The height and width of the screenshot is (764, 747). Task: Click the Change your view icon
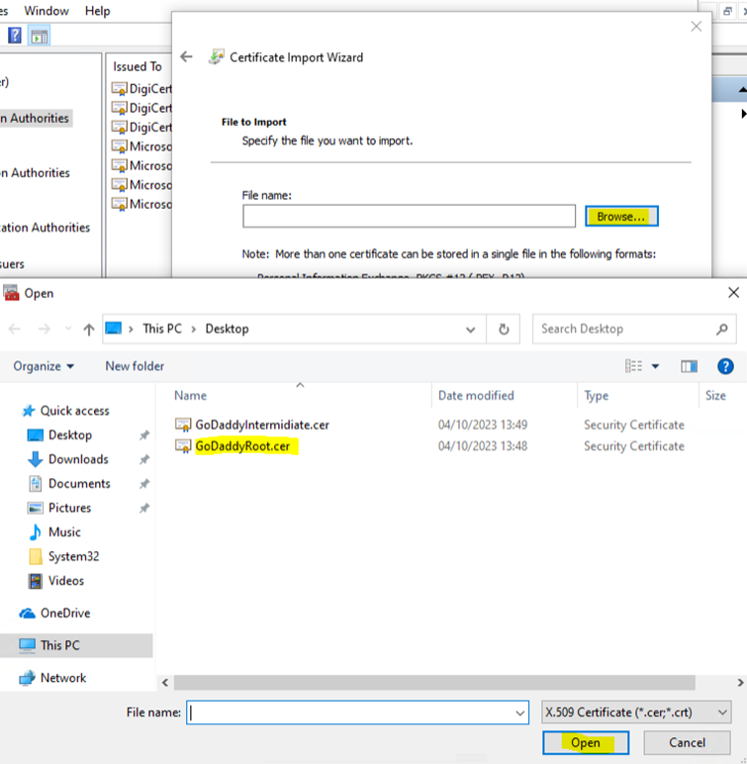click(x=633, y=366)
